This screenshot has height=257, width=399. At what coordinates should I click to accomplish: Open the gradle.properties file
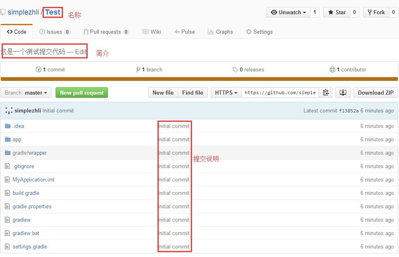32,206
